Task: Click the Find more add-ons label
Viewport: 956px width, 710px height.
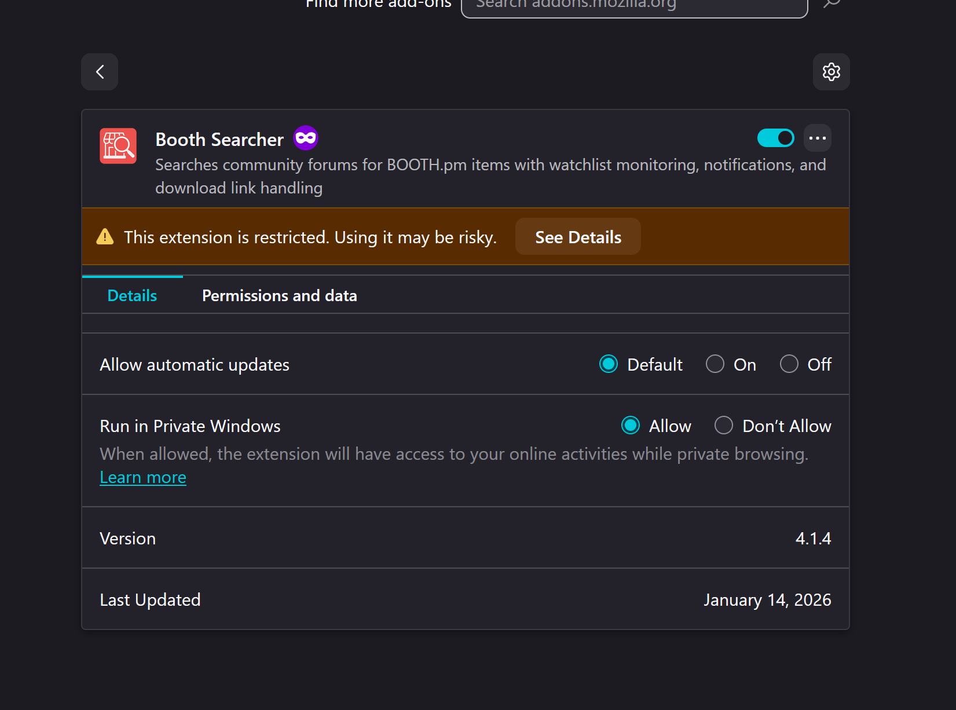Action: (x=378, y=5)
